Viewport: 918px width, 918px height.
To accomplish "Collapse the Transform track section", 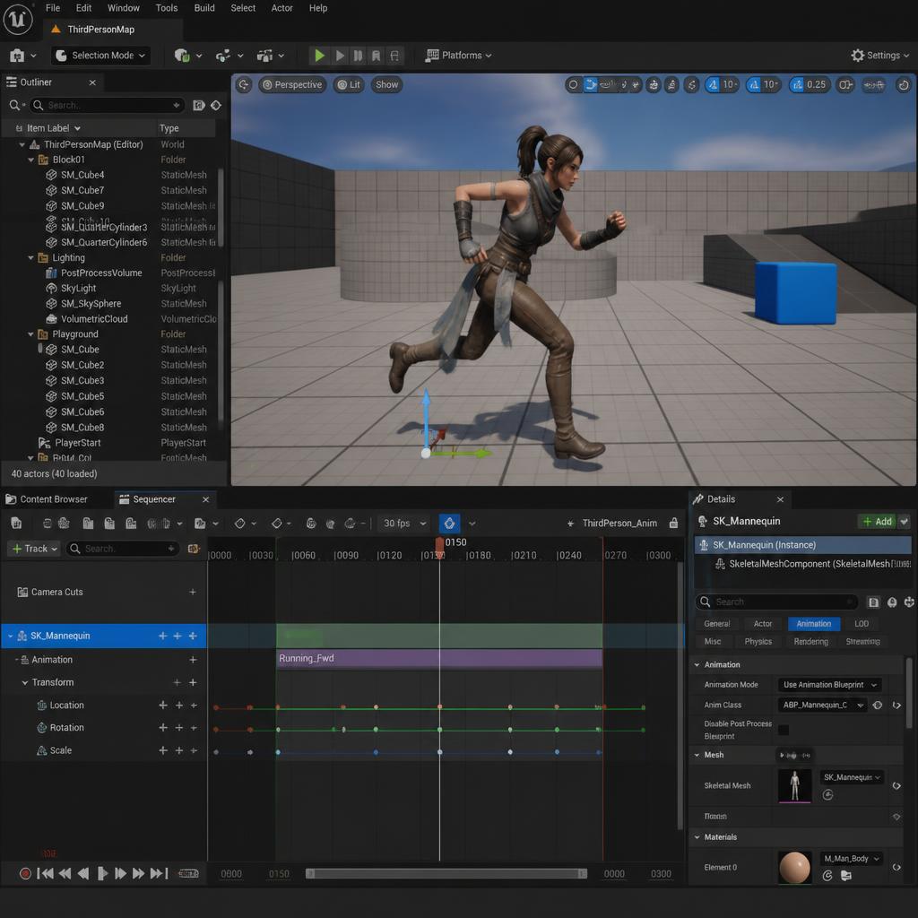I will [x=24, y=682].
